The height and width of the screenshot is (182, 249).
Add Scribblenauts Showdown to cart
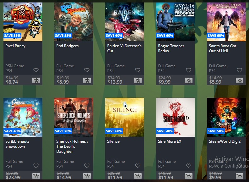coord(36,176)
